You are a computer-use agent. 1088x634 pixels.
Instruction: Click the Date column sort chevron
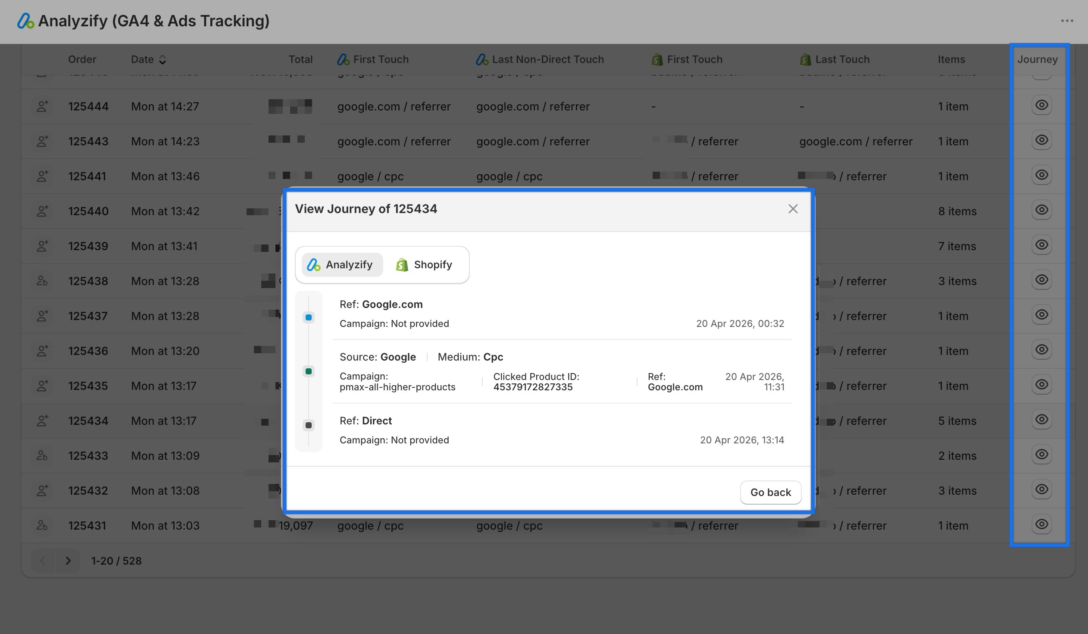click(163, 59)
